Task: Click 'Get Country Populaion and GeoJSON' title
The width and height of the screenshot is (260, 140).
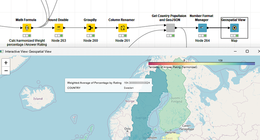Action: click(x=169, y=18)
